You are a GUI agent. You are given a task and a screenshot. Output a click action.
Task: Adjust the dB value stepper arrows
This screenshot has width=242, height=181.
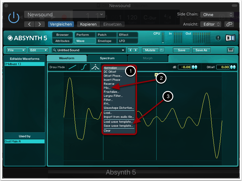click(x=195, y=67)
